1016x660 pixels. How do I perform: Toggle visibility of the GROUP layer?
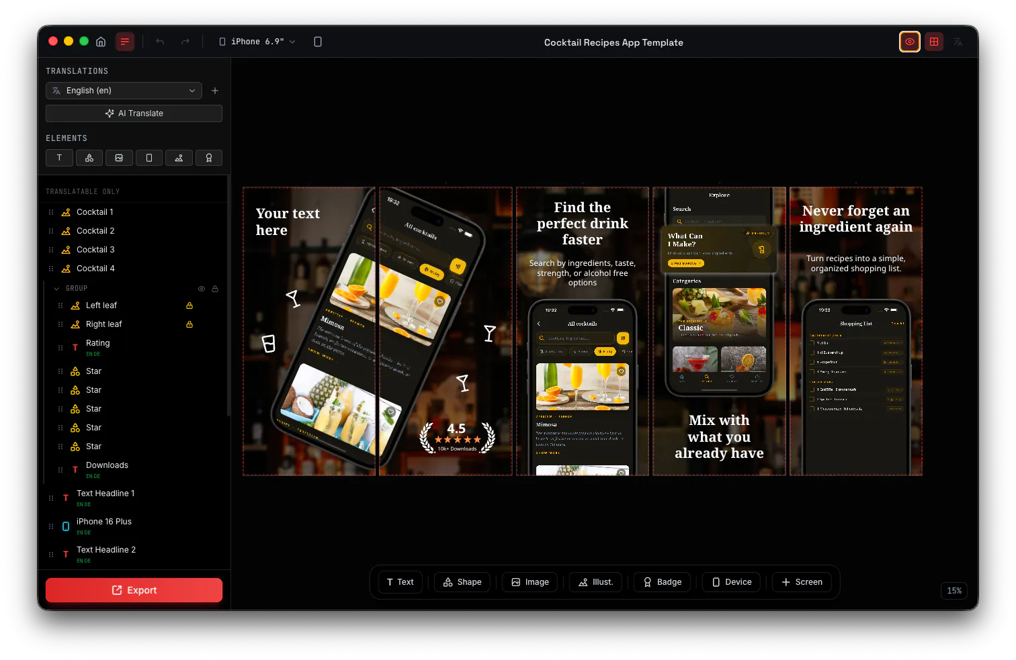201,289
